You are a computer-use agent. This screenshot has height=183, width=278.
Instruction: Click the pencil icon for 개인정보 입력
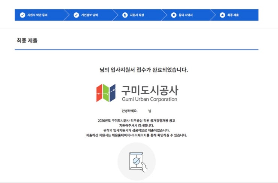(76, 15)
